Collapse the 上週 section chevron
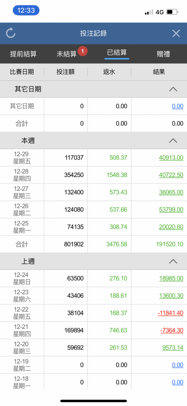This screenshot has height=406, width=187. (173, 261)
